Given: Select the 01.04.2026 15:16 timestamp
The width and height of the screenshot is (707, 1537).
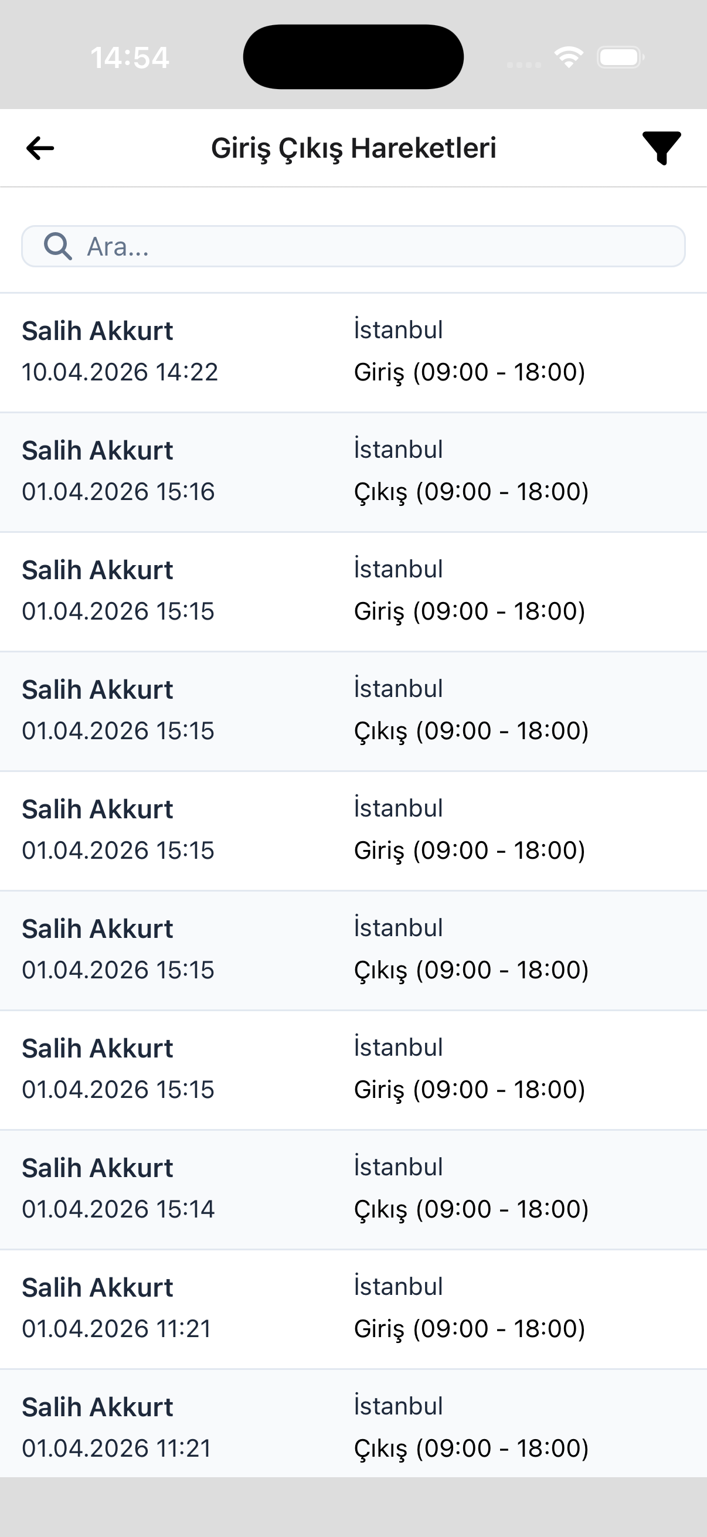Looking at the screenshot, I should (x=118, y=492).
